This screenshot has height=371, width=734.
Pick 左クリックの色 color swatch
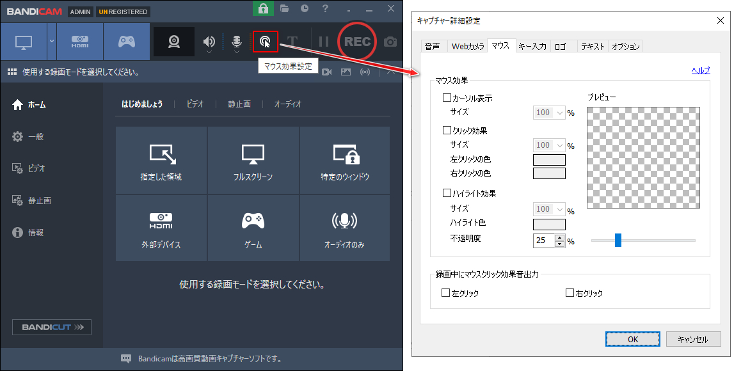pyautogui.click(x=550, y=159)
